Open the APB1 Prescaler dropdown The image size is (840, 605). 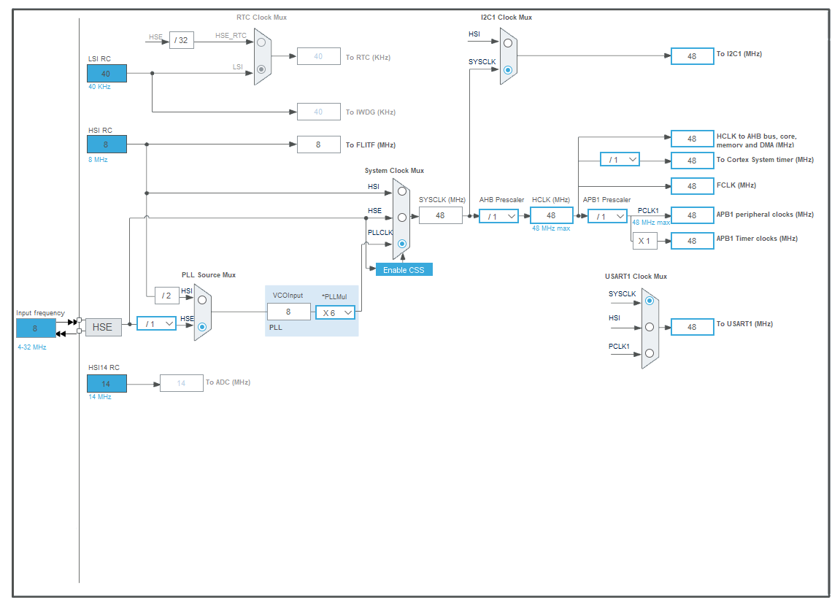607,216
